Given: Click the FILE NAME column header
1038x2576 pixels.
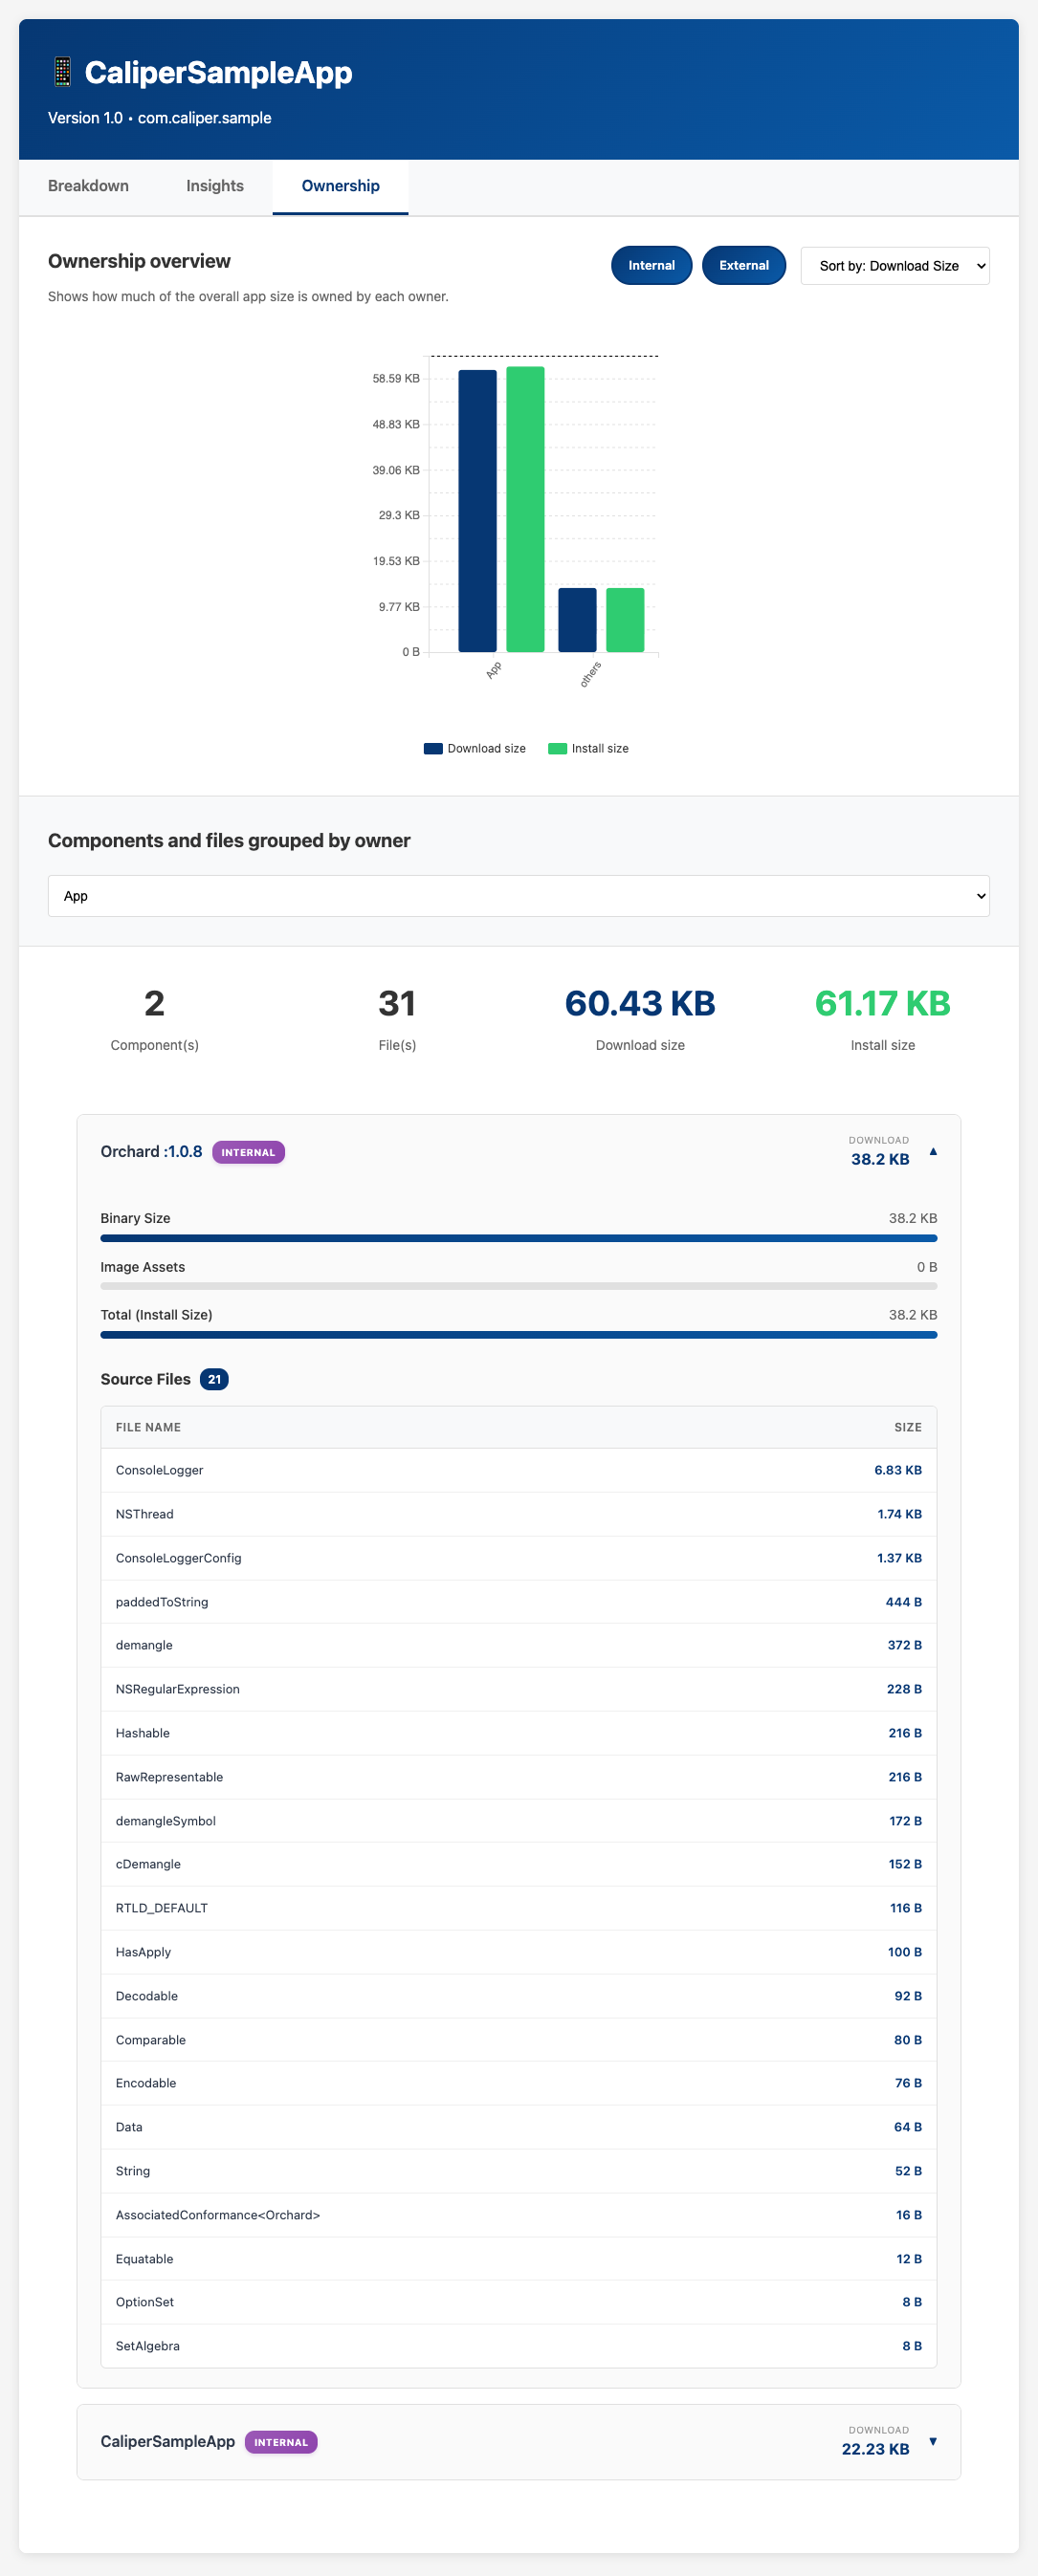Looking at the screenshot, I should (148, 1427).
